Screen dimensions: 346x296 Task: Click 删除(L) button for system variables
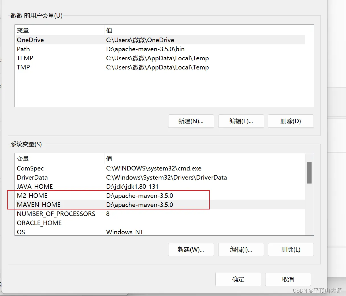[x=291, y=250]
